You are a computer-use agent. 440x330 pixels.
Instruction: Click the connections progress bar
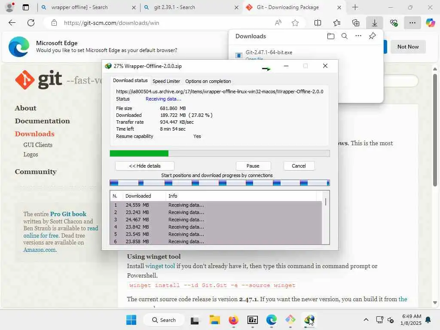[x=220, y=183]
